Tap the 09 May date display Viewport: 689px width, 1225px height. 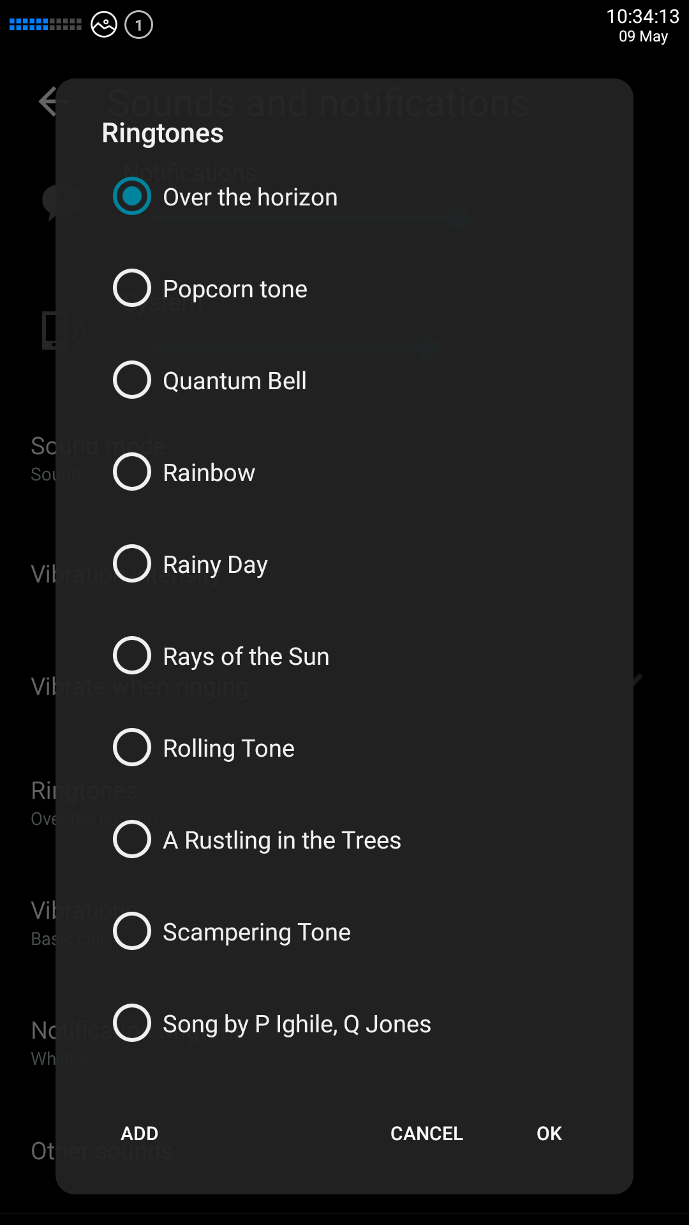(643, 37)
